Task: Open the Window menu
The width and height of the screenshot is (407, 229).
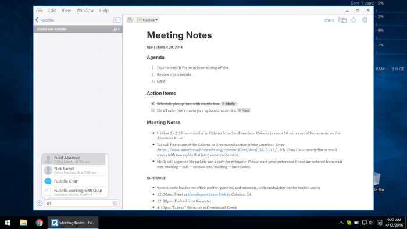Action: pos(85,10)
